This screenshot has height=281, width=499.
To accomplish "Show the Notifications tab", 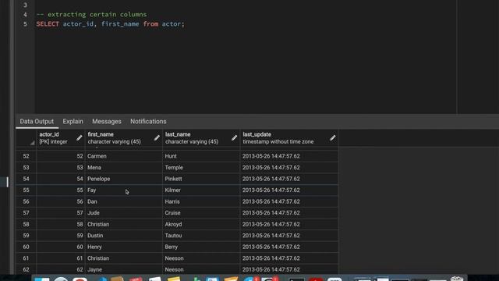I will pyautogui.click(x=148, y=122).
